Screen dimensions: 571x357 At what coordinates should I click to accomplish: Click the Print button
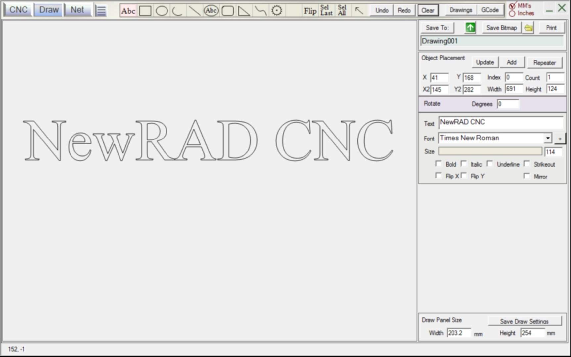point(551,28)
